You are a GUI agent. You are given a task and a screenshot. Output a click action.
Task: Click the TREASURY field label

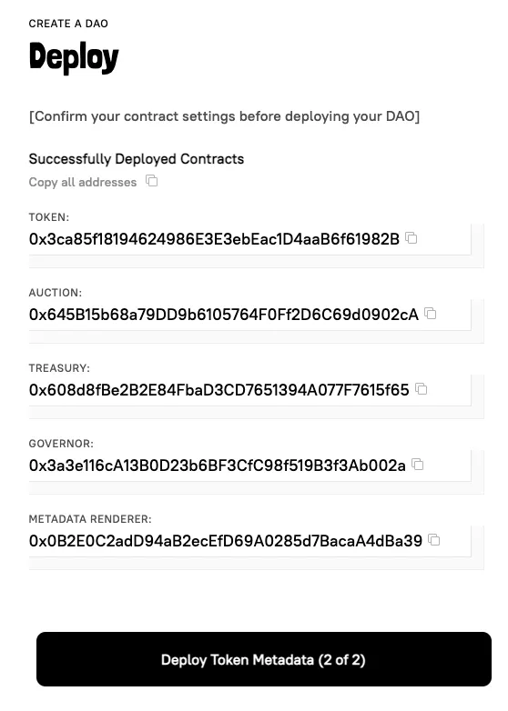coord(59,368)
